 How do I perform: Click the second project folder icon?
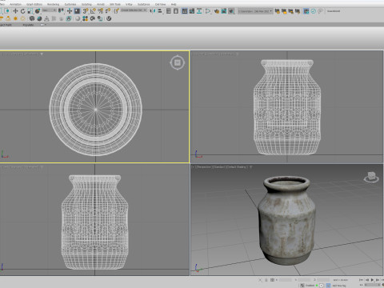[284, 11]
